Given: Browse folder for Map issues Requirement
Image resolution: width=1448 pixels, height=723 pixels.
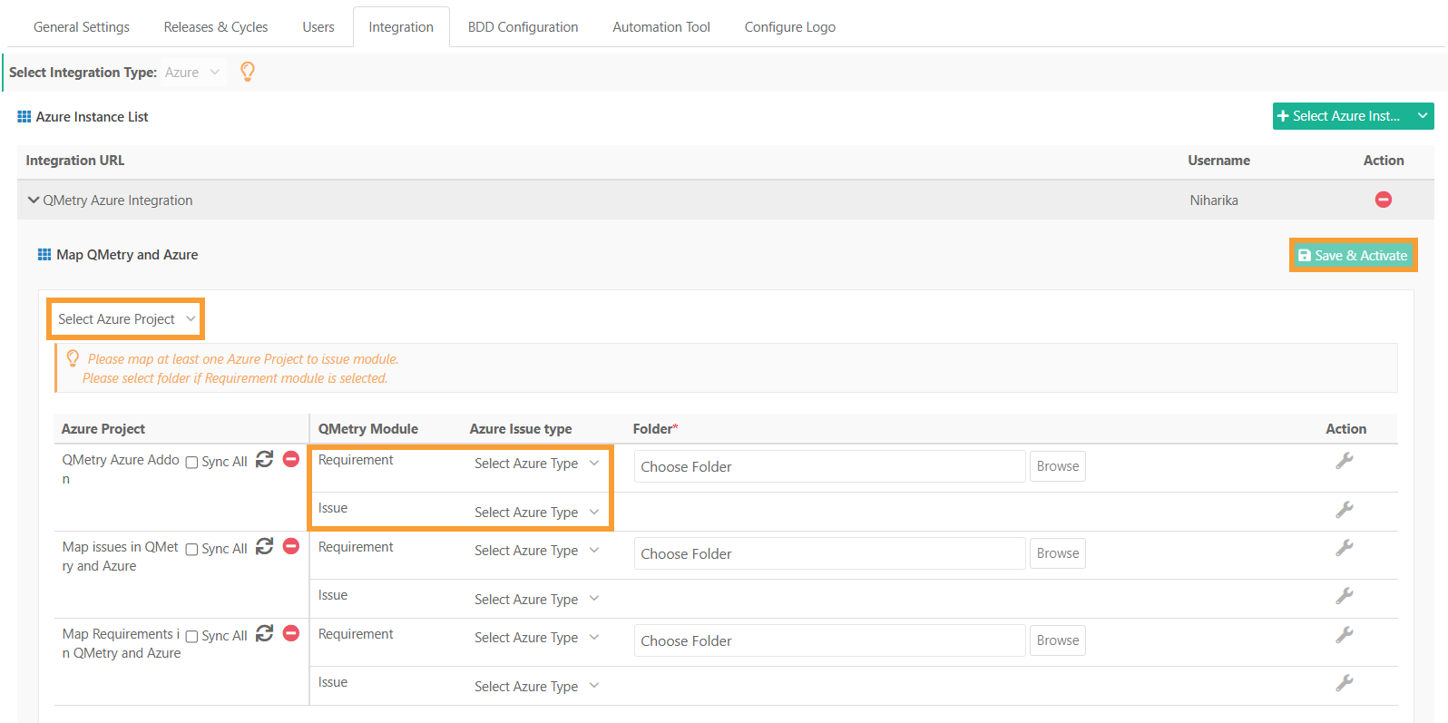Looking at the screenshot, I should click(x=1058, y=553).
